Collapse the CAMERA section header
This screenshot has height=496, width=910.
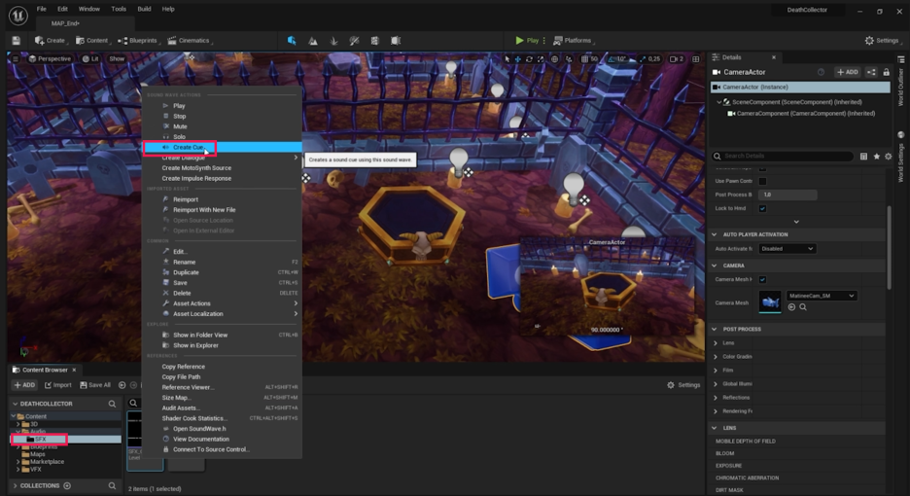[715, 266]
